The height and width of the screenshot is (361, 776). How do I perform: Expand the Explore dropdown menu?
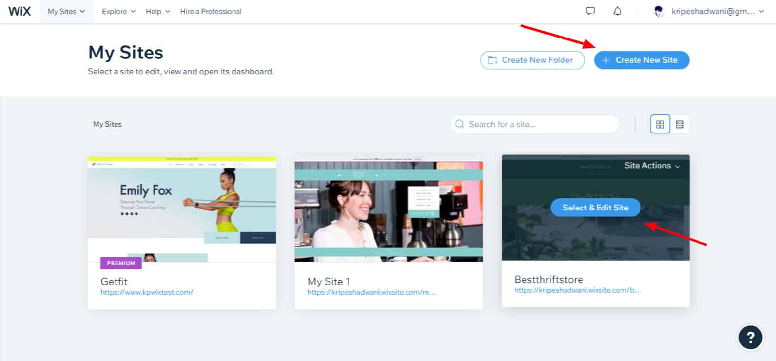click(x=118, y=11)
